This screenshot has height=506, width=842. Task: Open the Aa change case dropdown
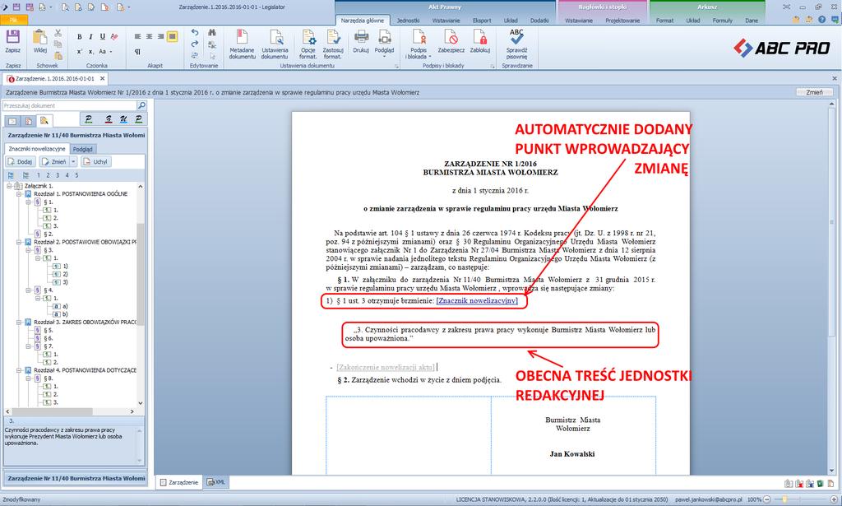pos(105,52)
